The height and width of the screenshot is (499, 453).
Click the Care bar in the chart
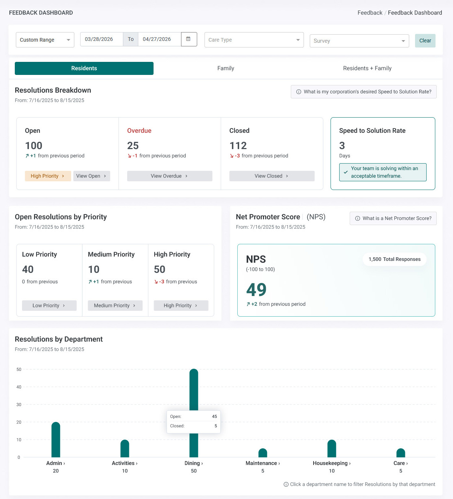(401, 453)
